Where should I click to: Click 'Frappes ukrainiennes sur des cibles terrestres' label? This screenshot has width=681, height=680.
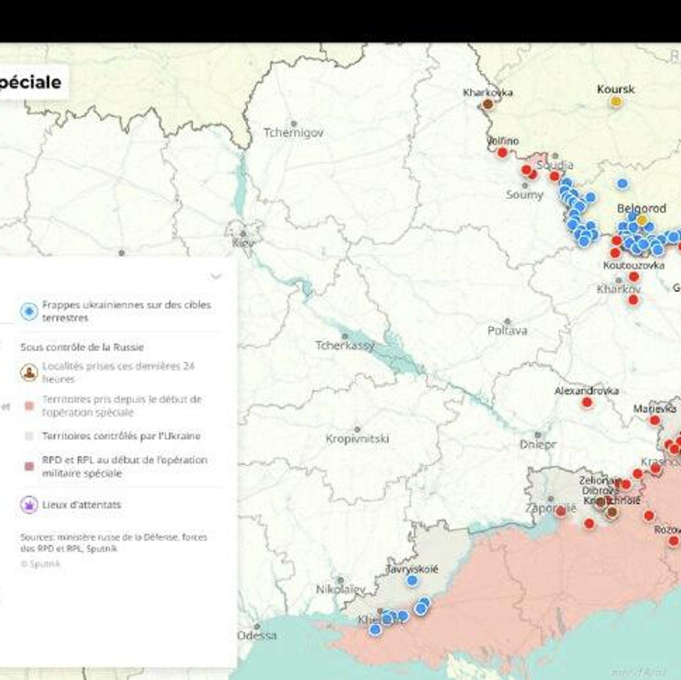tap(126, 311)
